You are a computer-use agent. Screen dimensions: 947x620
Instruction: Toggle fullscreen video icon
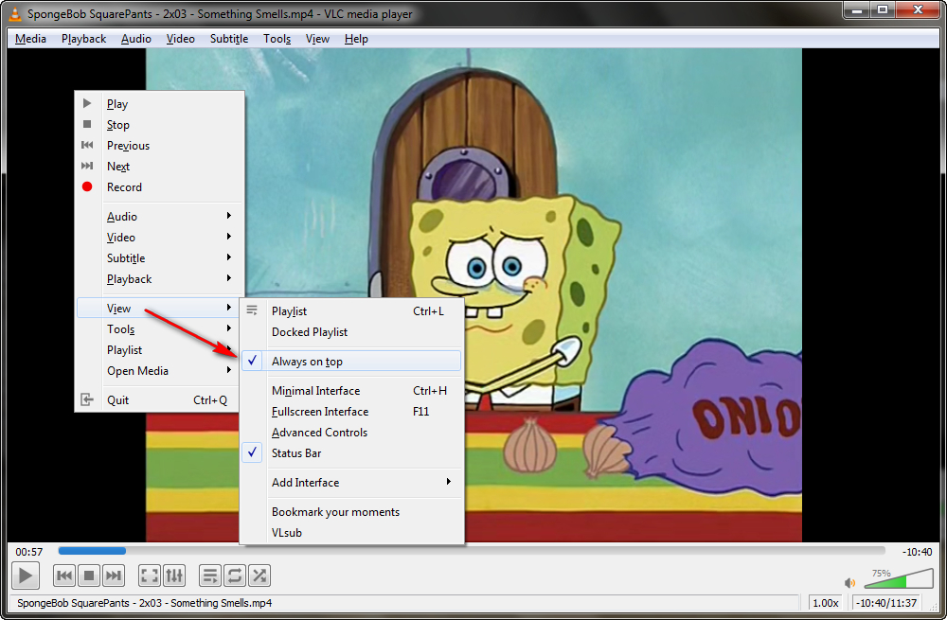[x=149, y=575]
